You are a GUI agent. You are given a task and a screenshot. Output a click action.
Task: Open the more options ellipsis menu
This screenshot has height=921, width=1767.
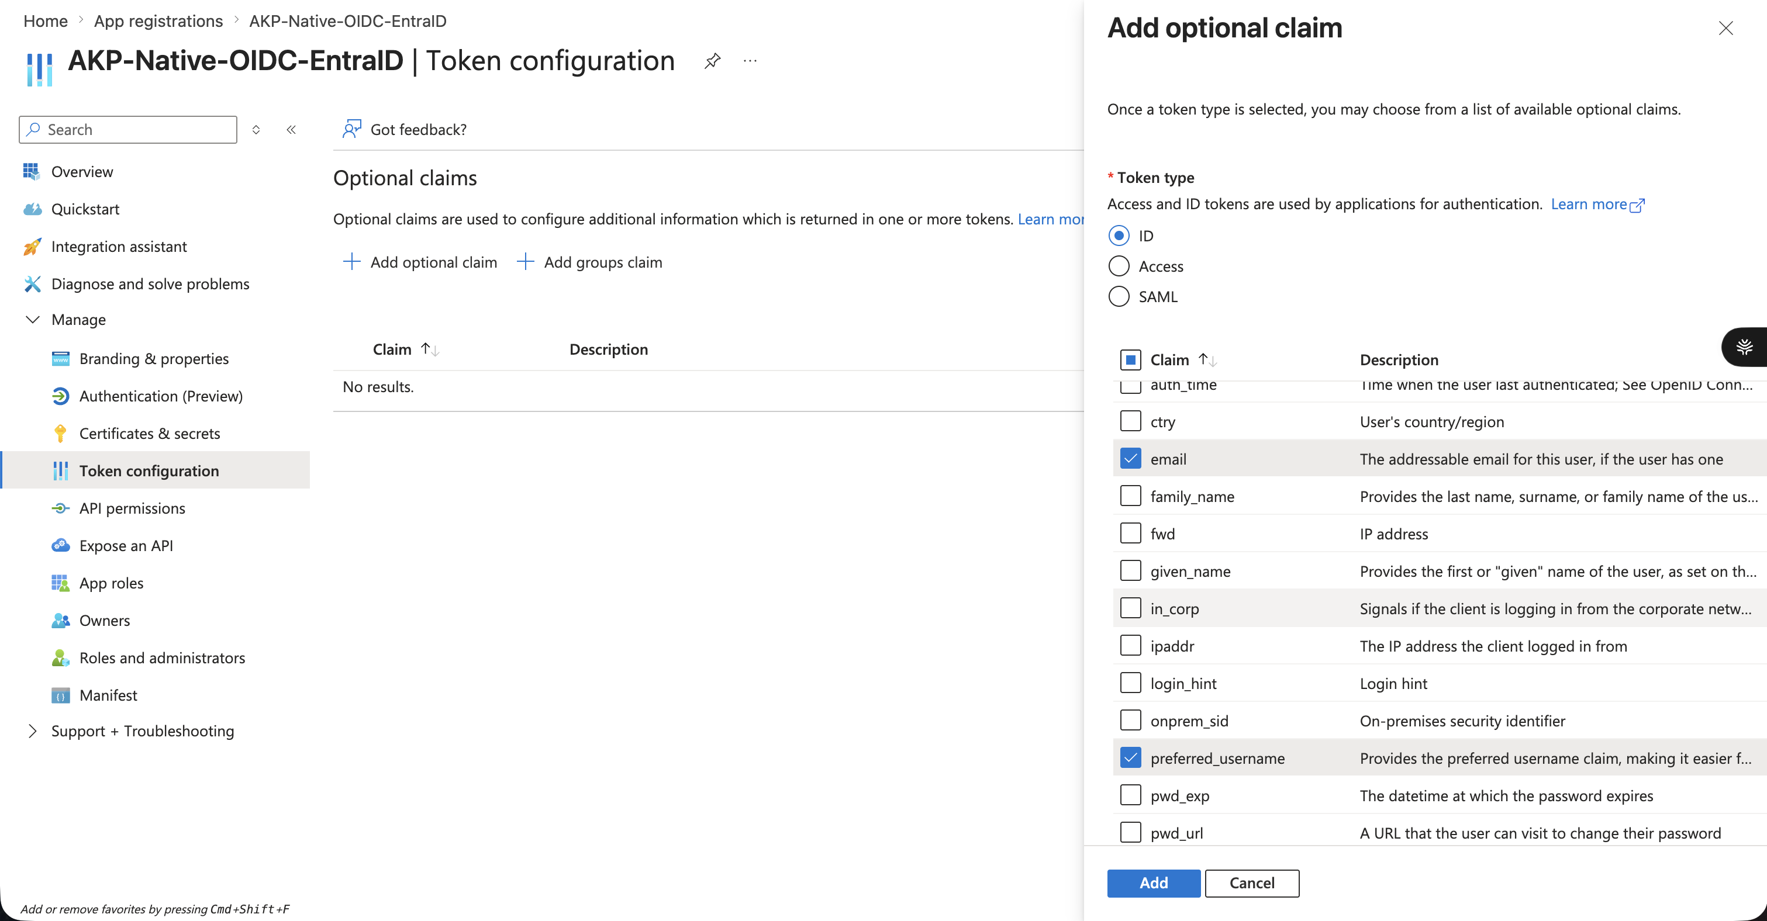(x=750, y=61)
